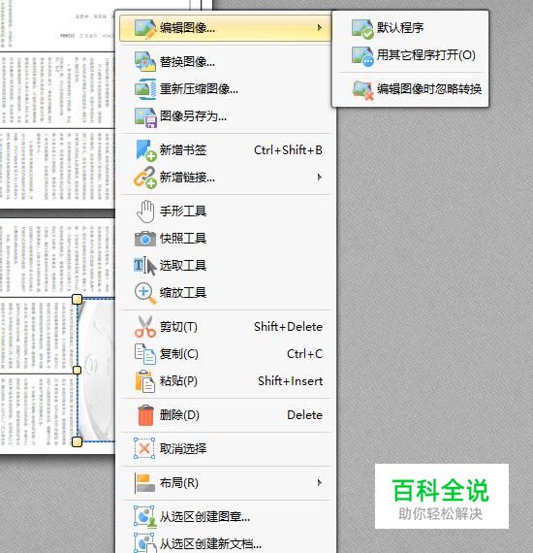Select 用其它程序打开(O) in the submenu
Image resolution: width=533 pixels, height=553 pixels.
(410, 55)
